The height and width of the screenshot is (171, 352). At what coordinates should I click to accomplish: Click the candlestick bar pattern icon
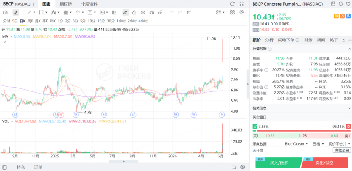pos(114,12)
